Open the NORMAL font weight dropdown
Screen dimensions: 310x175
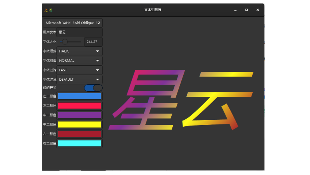click(79, 61)
